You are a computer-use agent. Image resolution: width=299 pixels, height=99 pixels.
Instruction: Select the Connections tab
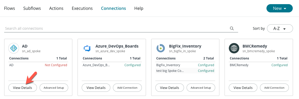pos(113,8)
